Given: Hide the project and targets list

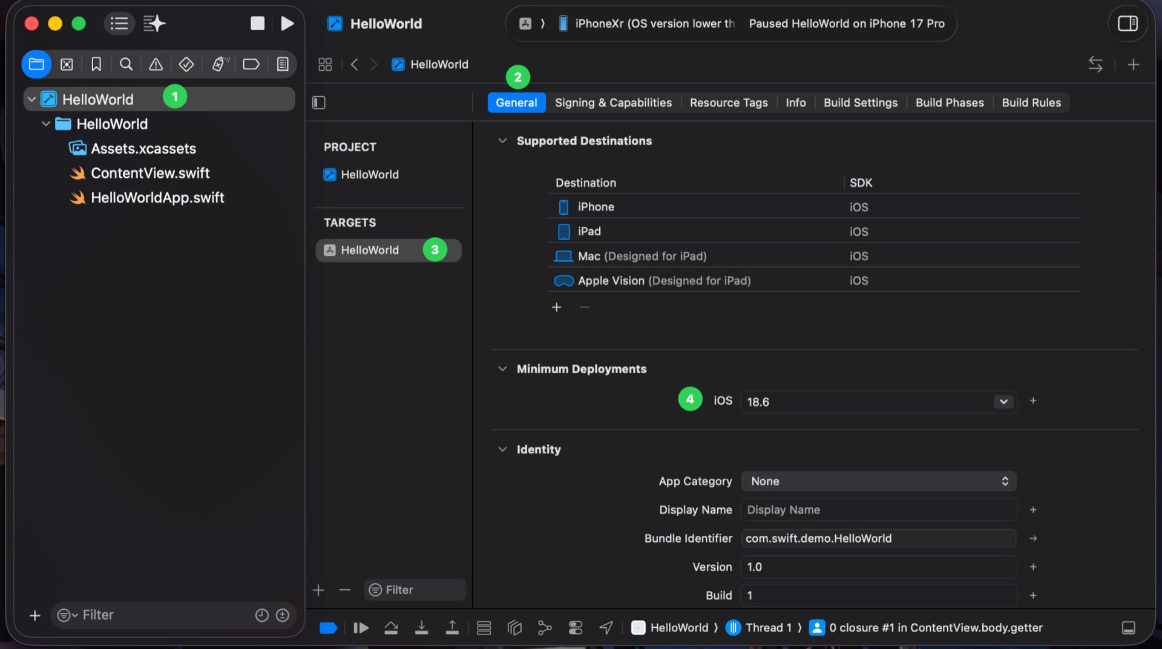Looking at the screenshot, I should pos(319,103).
